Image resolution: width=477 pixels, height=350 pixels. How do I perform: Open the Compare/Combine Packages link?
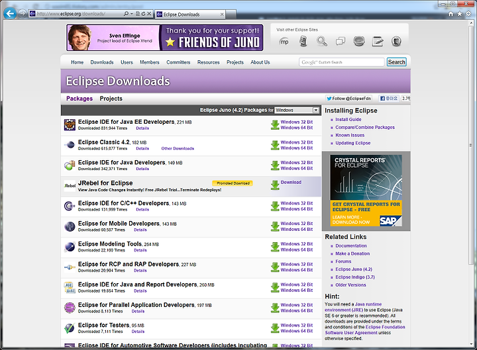[365, 127]
